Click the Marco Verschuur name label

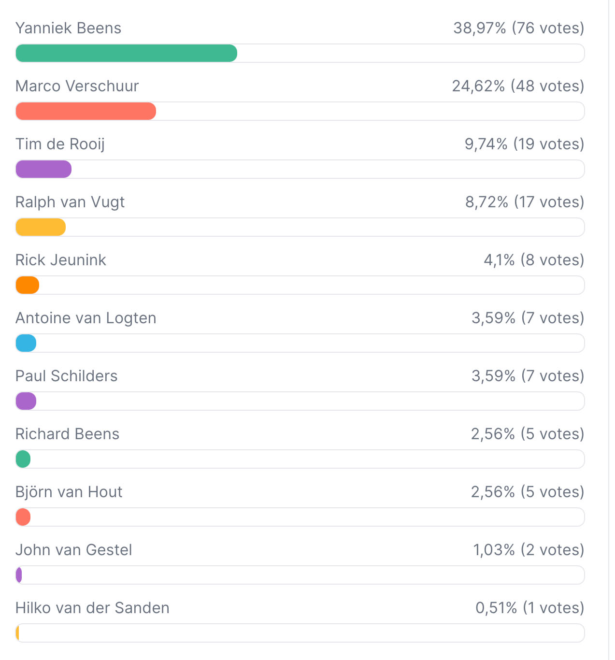pos(77,86)
